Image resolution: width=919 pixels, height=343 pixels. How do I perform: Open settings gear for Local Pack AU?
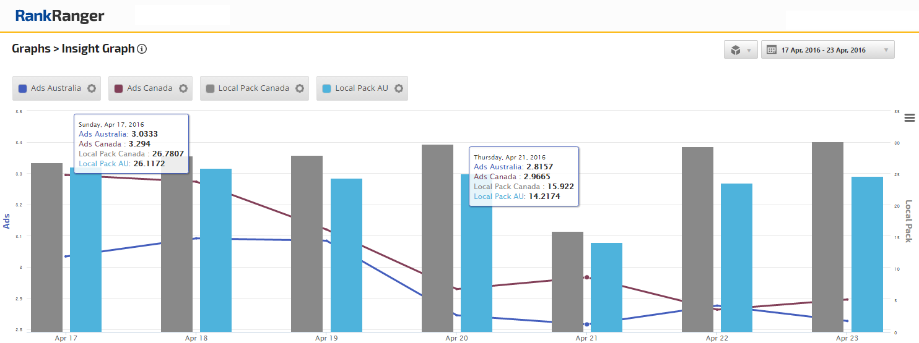399,88
